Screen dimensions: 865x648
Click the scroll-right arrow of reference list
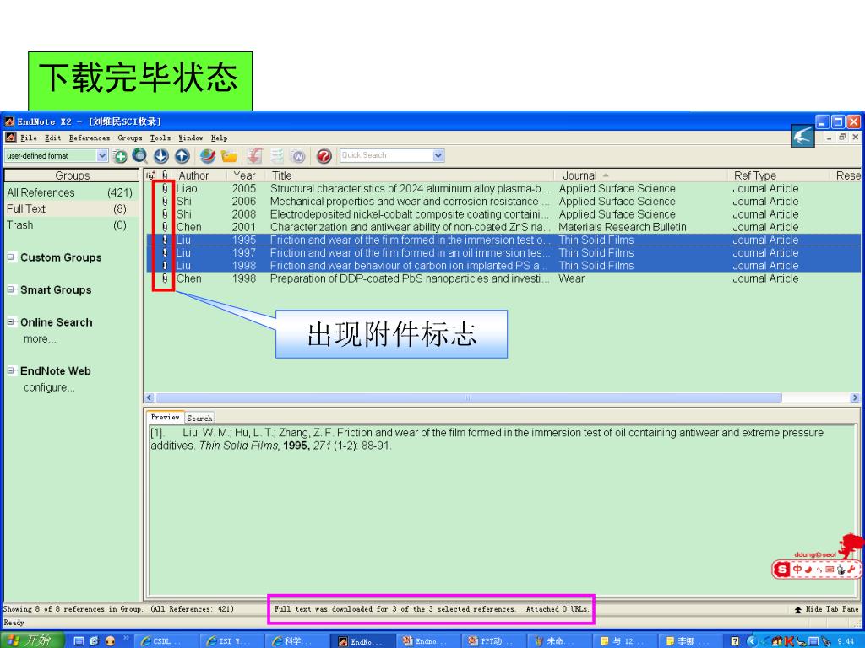[855, 397]
